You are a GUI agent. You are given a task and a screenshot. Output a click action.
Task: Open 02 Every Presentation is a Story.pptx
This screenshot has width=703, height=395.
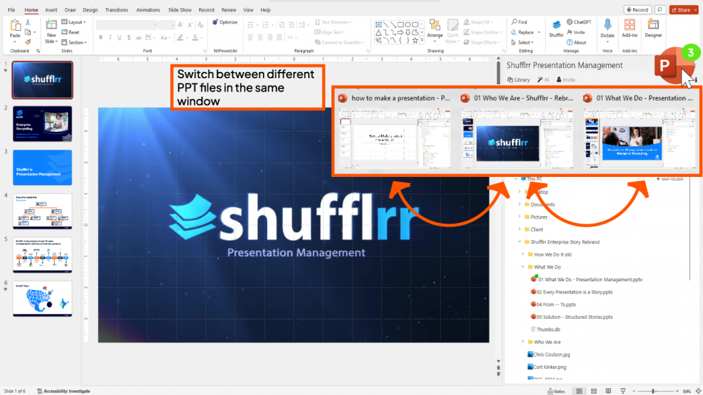click(572, 292)
